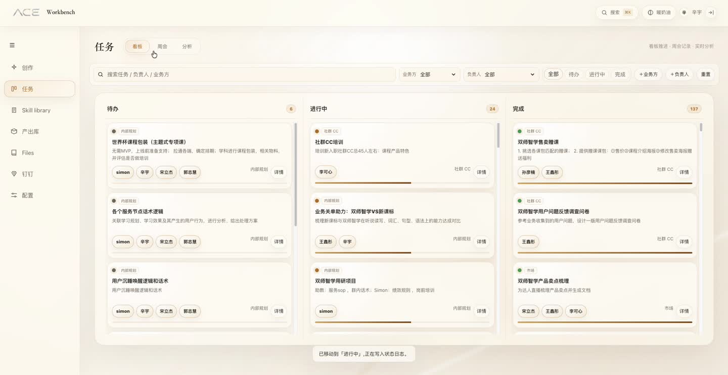
Task: Toggle the 暖奶油 theme button
Action: pos(659,13)
